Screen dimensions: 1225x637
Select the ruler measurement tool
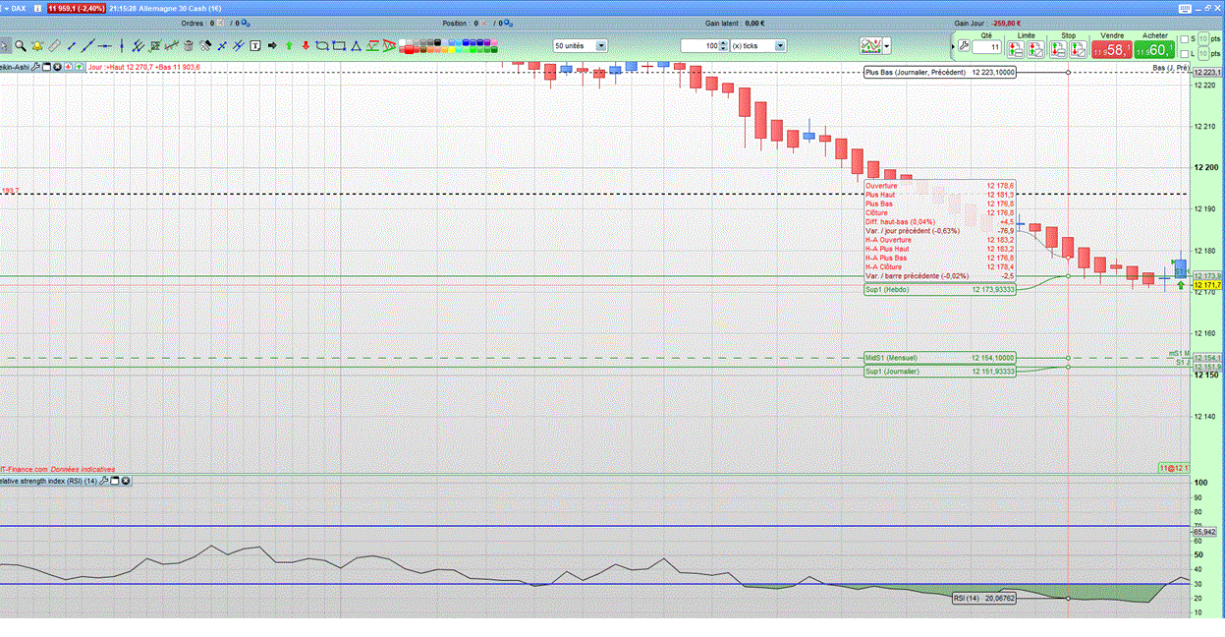[x=54, y=45]
